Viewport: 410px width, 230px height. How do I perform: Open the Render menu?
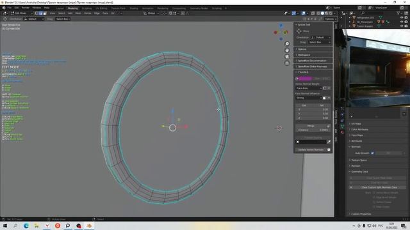point(26,8)
